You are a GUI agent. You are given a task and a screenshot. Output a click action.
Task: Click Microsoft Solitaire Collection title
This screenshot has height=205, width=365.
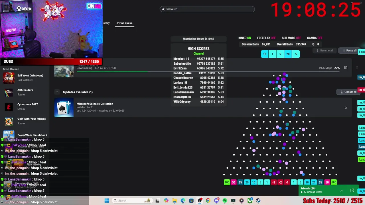95,104
